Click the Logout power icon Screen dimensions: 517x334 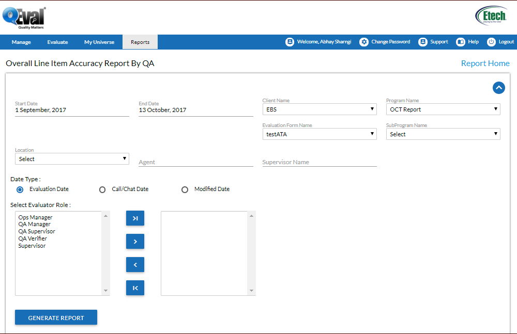click(x=491, y=42)
